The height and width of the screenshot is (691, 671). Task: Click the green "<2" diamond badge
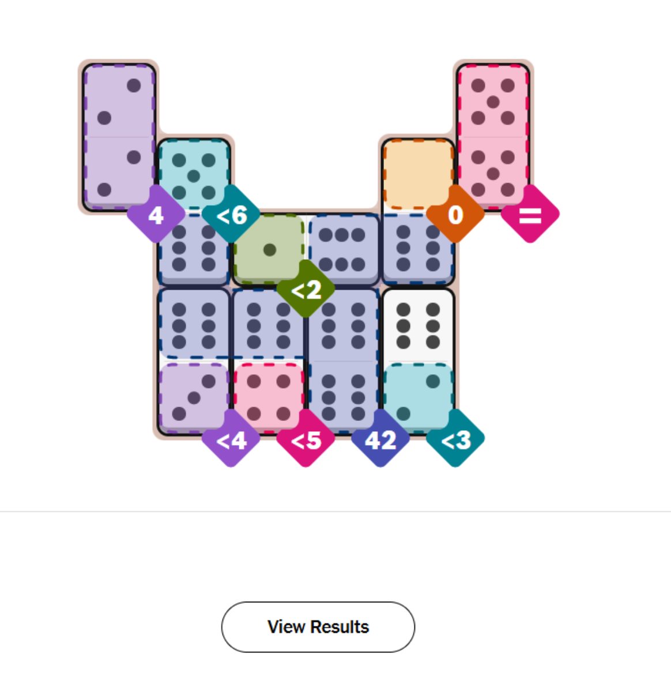[x=306, y=290]
